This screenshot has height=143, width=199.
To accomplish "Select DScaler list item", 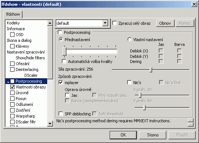I will (31, 75).
